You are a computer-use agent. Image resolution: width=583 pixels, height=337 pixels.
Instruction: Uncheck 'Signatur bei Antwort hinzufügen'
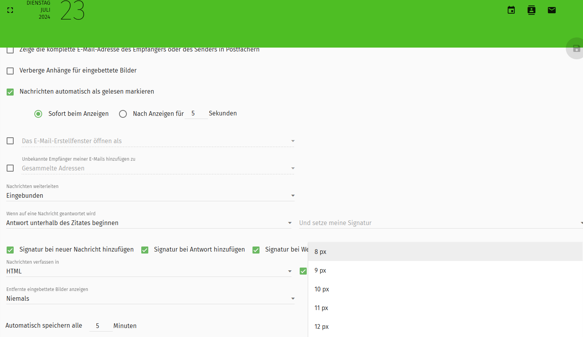145,250
